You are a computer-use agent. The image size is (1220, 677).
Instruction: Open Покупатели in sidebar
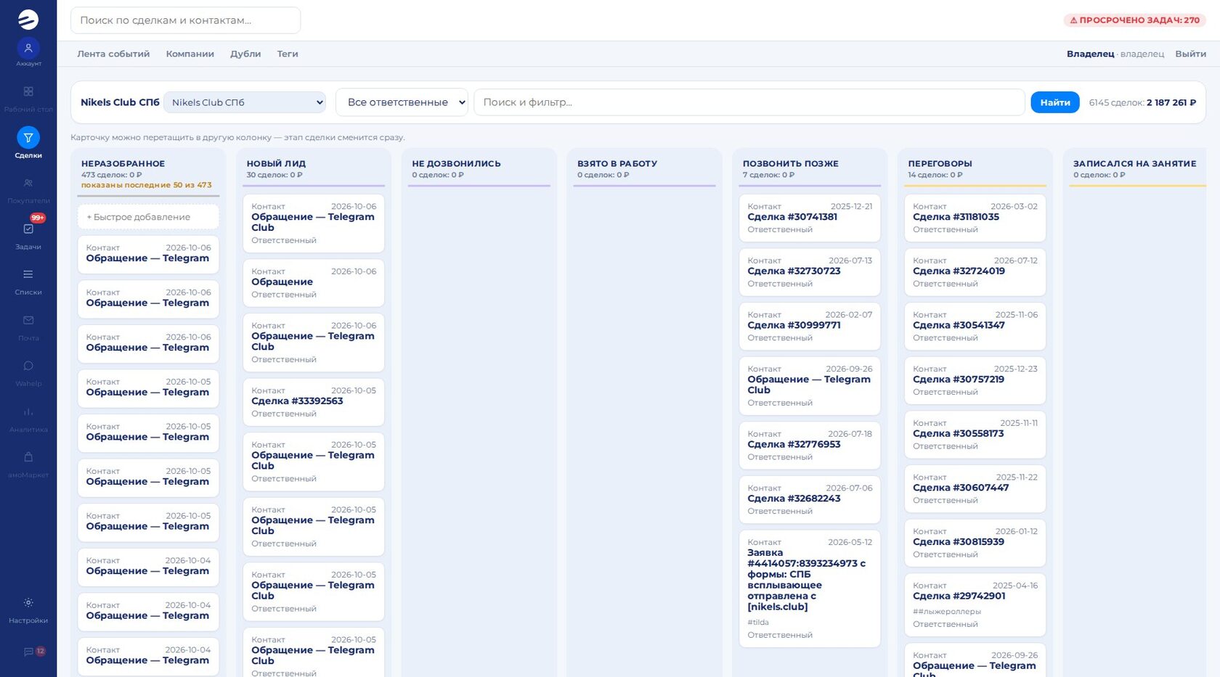pyautogui.click(x=28, y=184)
